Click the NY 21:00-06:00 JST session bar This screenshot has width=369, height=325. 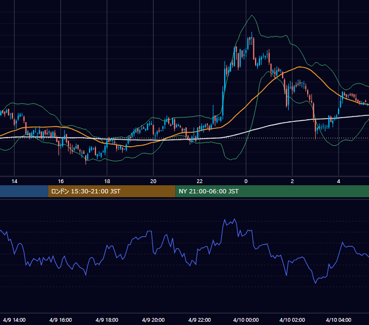(272, 191)
